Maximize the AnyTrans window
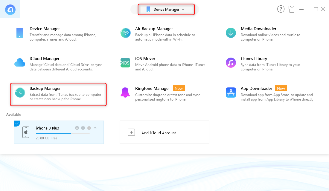 pos(316,9)
